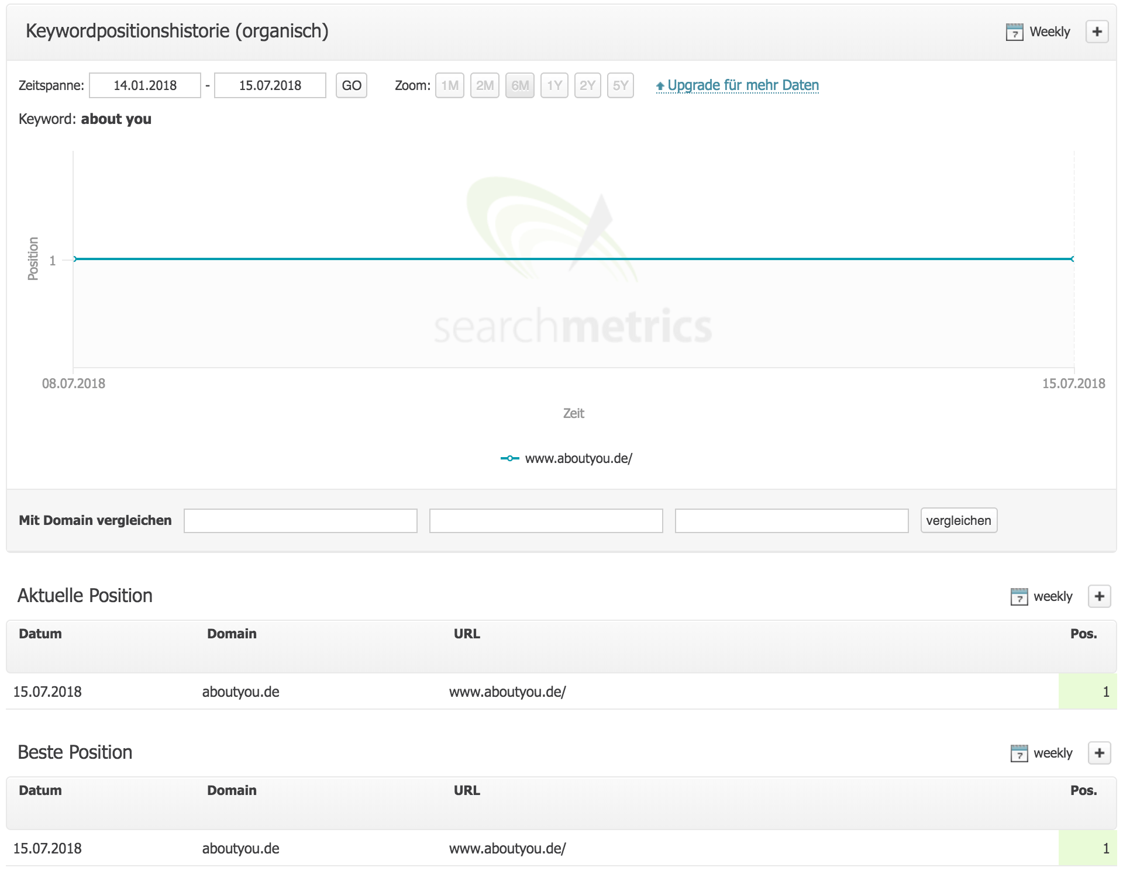Screen dimensions: 1123x871
Task: Click Datum column header in Aktuelle Position
Action: point(40,634)
